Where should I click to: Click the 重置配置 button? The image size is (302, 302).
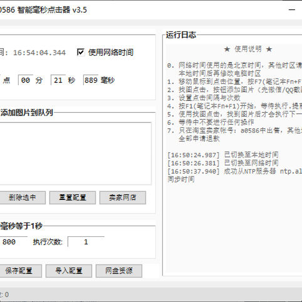tap(73, 197)
